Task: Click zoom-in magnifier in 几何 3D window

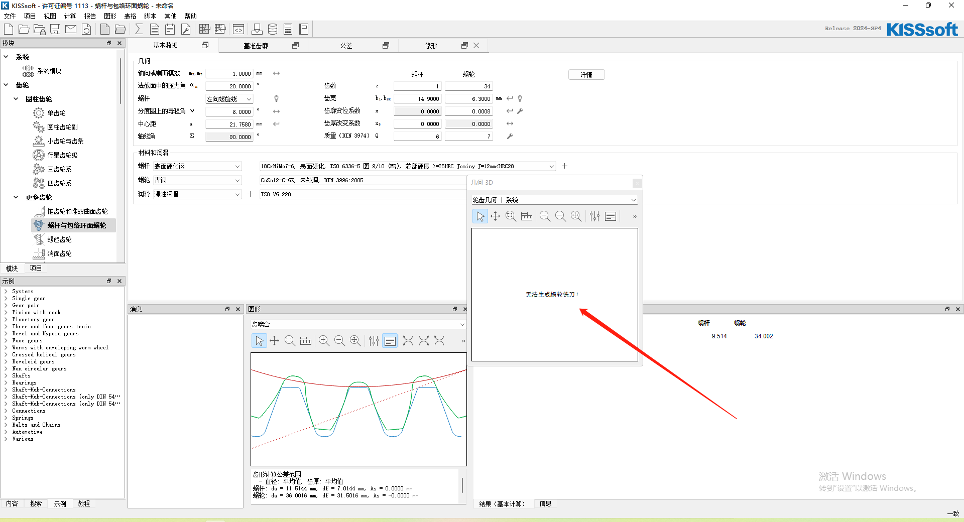Action: (545, 216)
